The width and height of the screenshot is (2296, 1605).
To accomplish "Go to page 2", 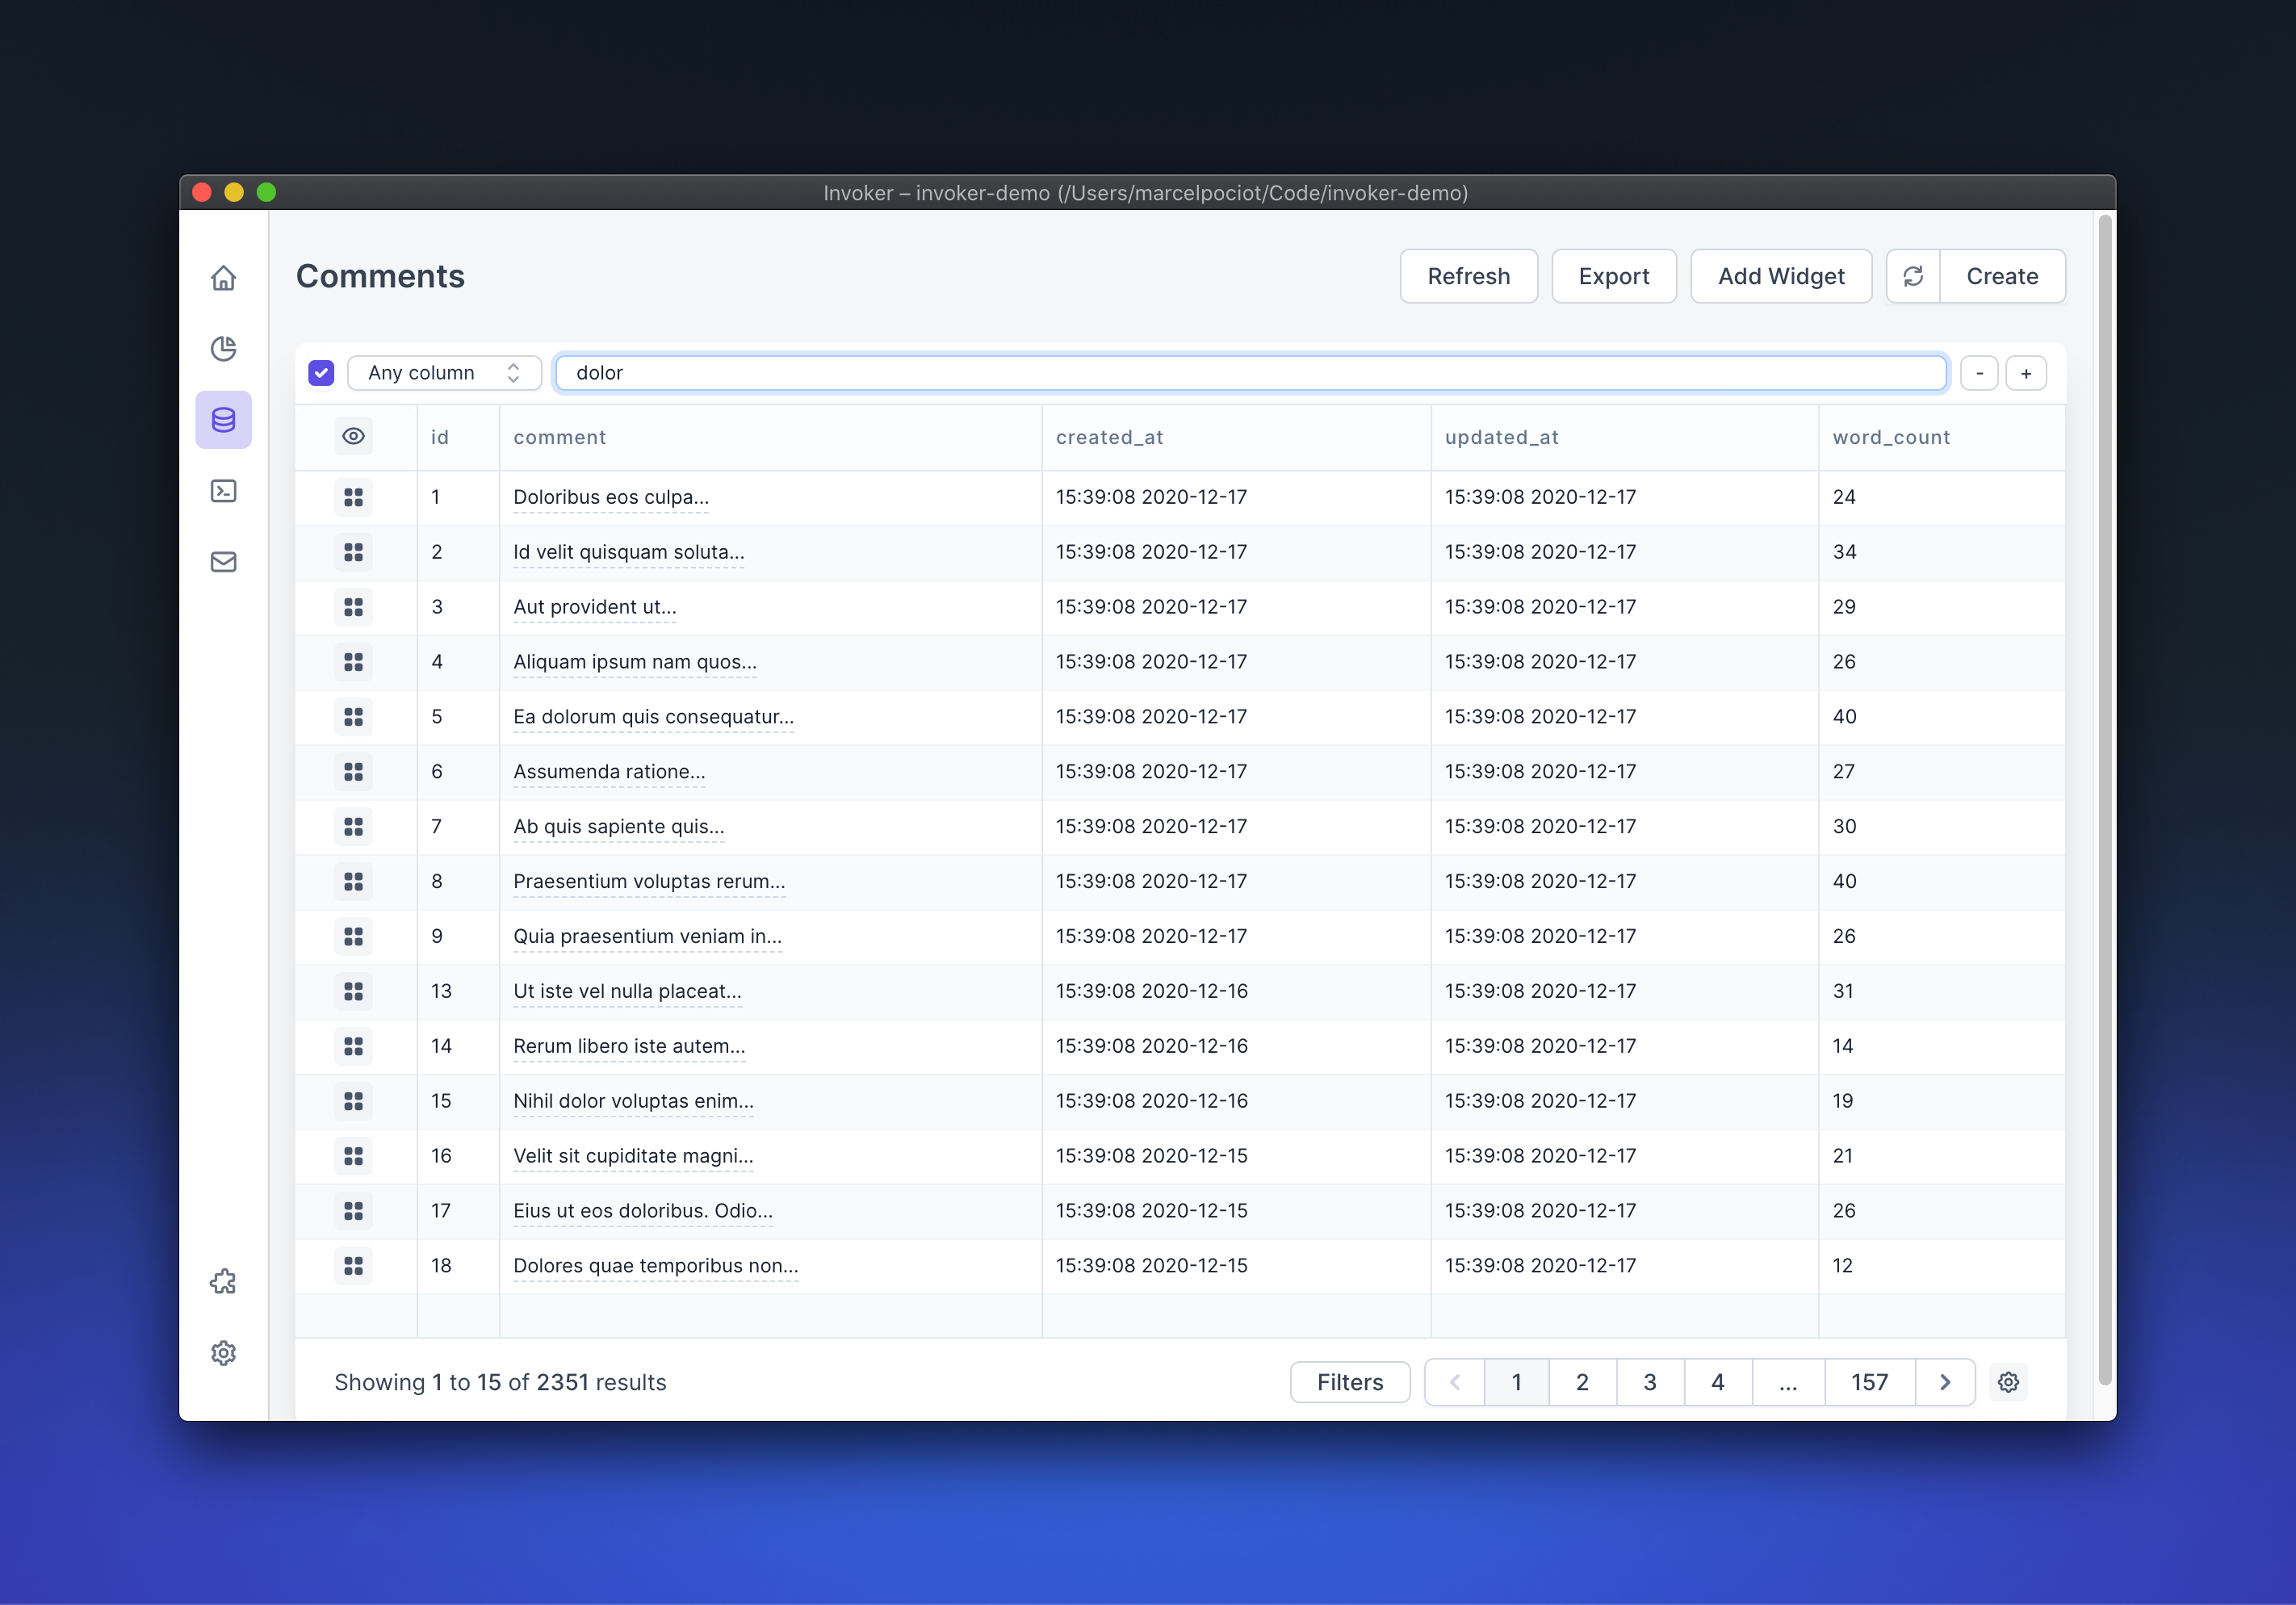I will click(1582, 1382).
